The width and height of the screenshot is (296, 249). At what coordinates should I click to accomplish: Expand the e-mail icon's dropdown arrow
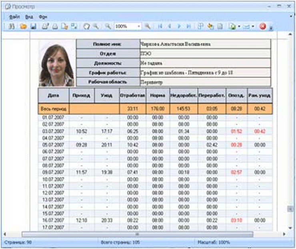tap(253, 26)
